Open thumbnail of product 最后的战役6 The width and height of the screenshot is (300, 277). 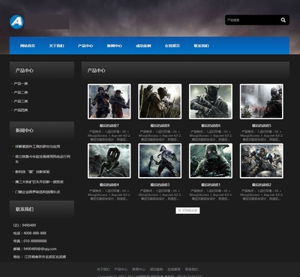(x=211, y=101)
